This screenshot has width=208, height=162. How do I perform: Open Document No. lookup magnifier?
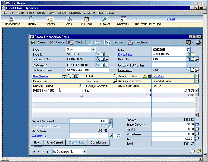click(98, 59)
